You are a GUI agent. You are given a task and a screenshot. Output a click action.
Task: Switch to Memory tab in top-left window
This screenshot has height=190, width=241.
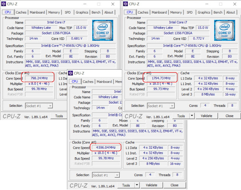(x=54, y=12)
